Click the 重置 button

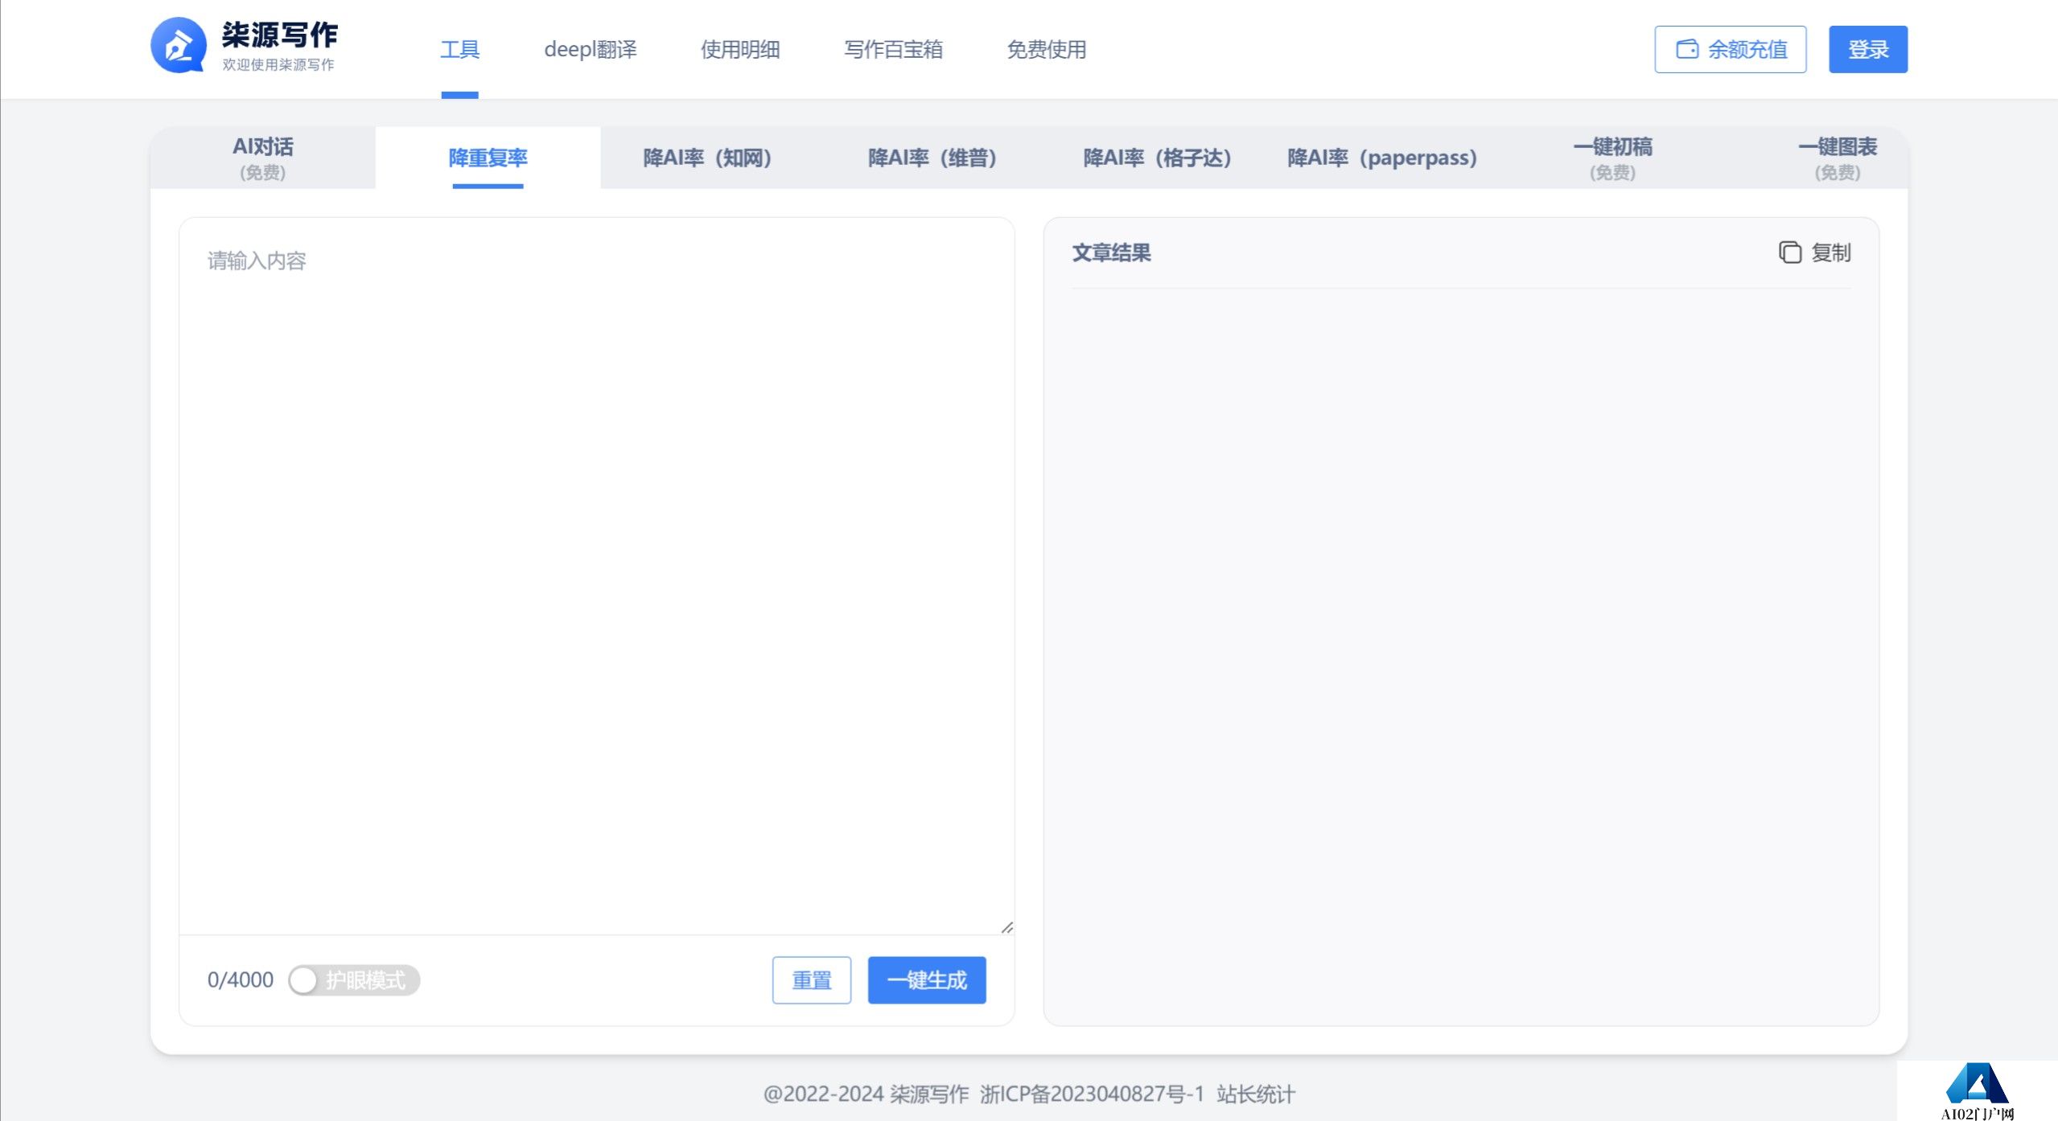click(x=811, y=980)
